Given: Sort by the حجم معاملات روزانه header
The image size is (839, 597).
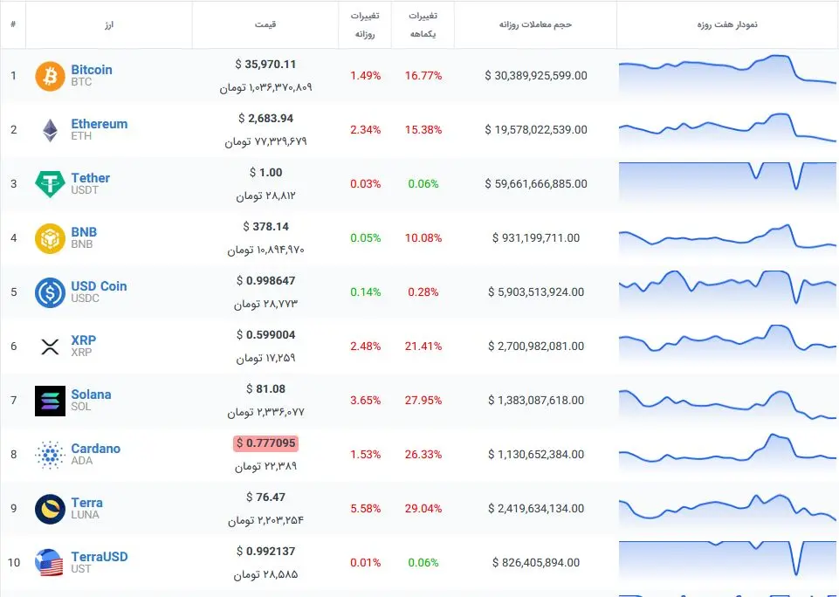Looking at the screenshot, I should pos(535,24).
